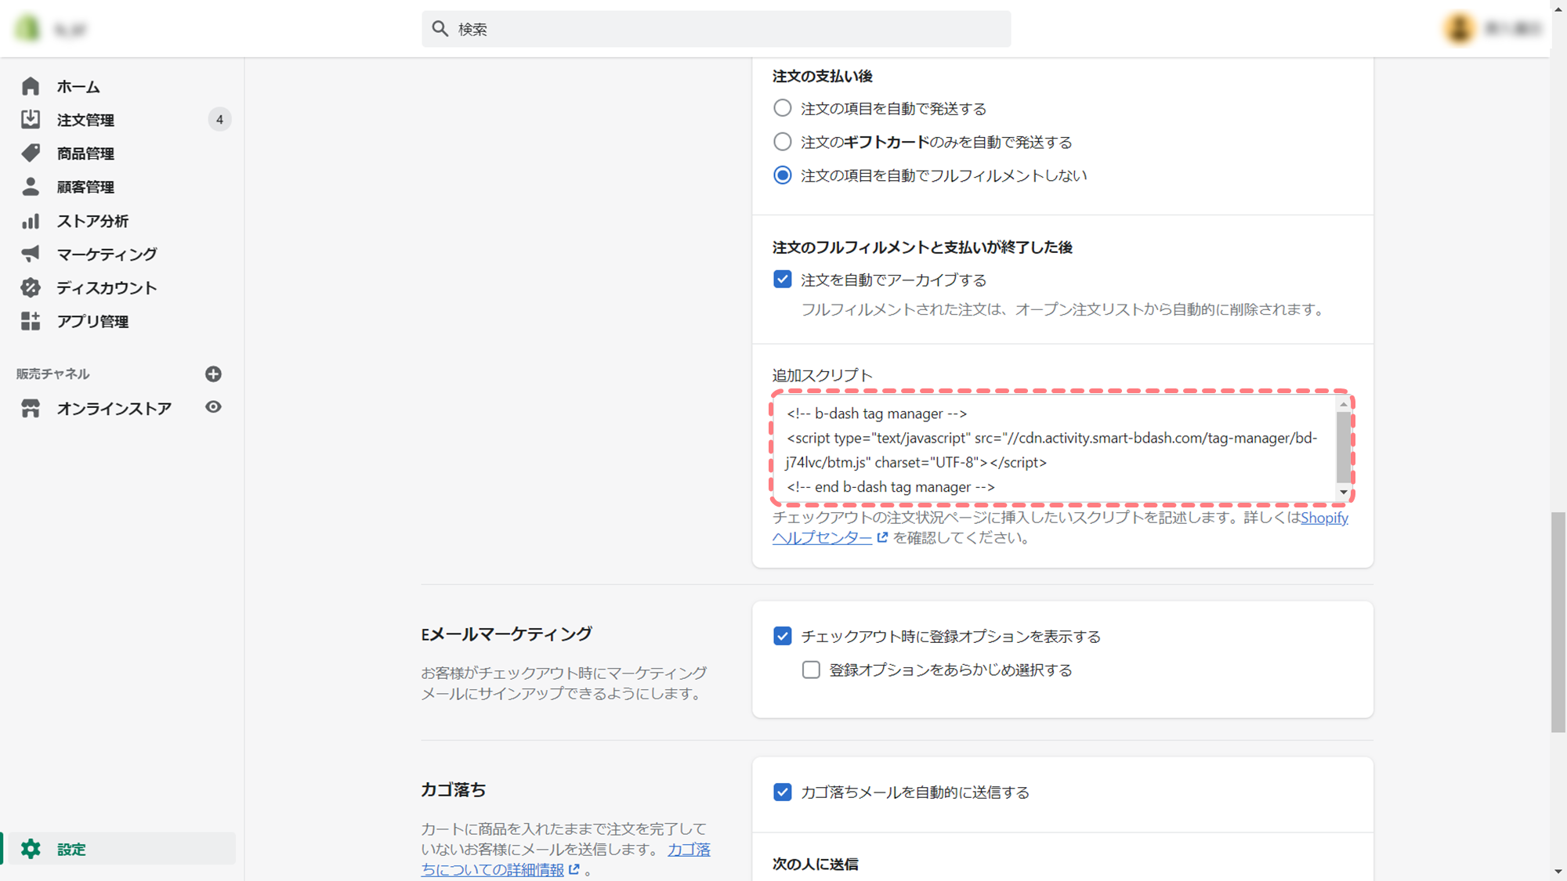The image size is (1567, 881).
Task: Click the settings gear icon
Action: point(31,849)
